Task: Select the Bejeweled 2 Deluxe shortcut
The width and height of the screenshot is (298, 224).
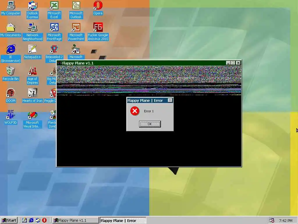Action: (54, 54)
